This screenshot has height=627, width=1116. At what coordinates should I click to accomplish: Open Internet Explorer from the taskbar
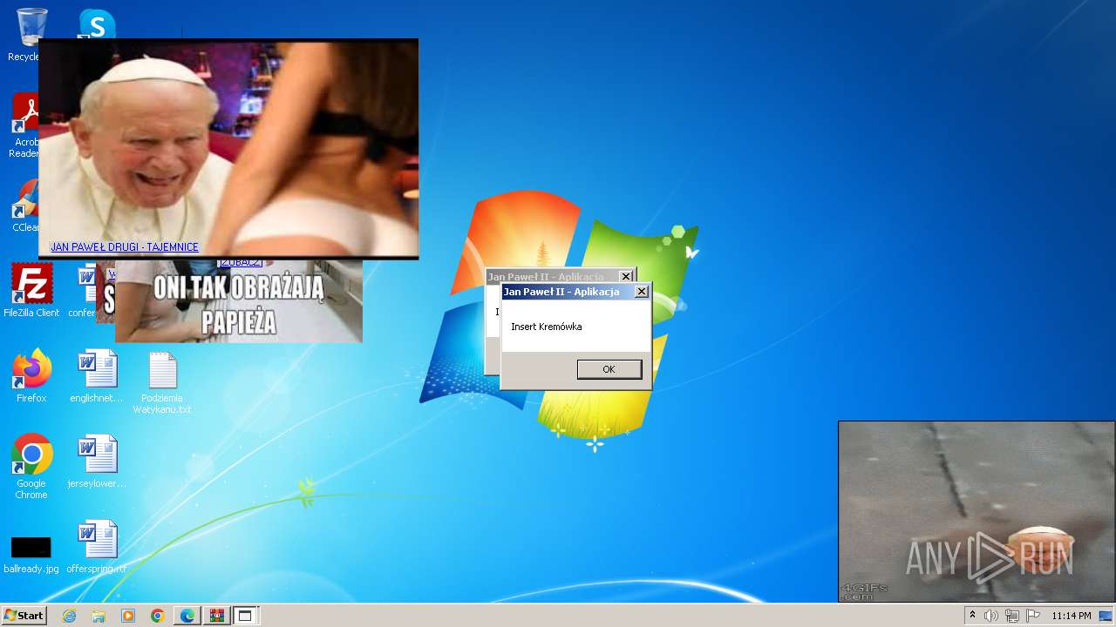pos(69,616)
